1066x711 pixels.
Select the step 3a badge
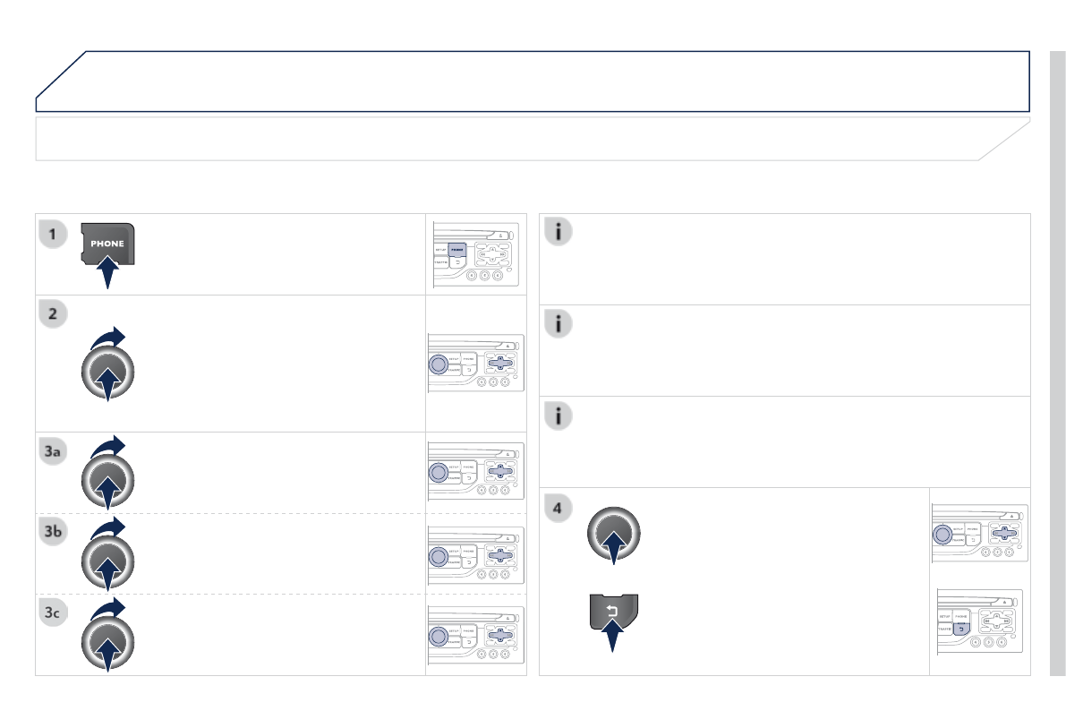[x=53, y=453]
